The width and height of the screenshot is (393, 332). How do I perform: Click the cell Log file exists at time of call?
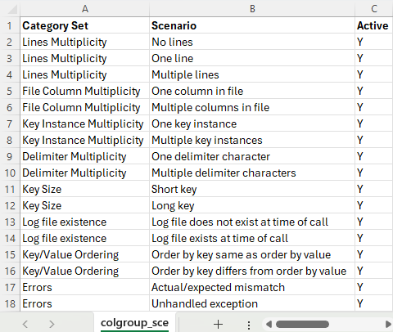point(252,238)
